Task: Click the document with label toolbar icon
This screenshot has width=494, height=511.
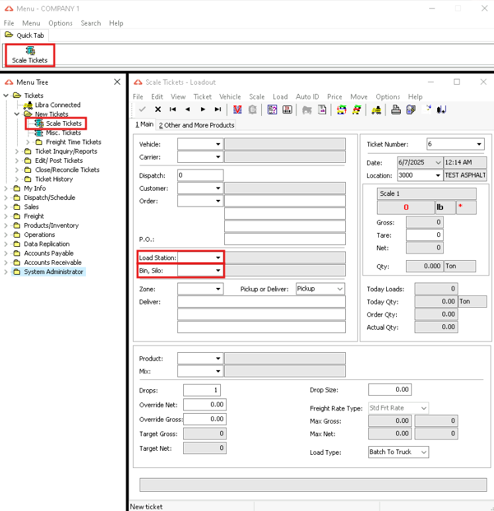Action: (322, 109)
